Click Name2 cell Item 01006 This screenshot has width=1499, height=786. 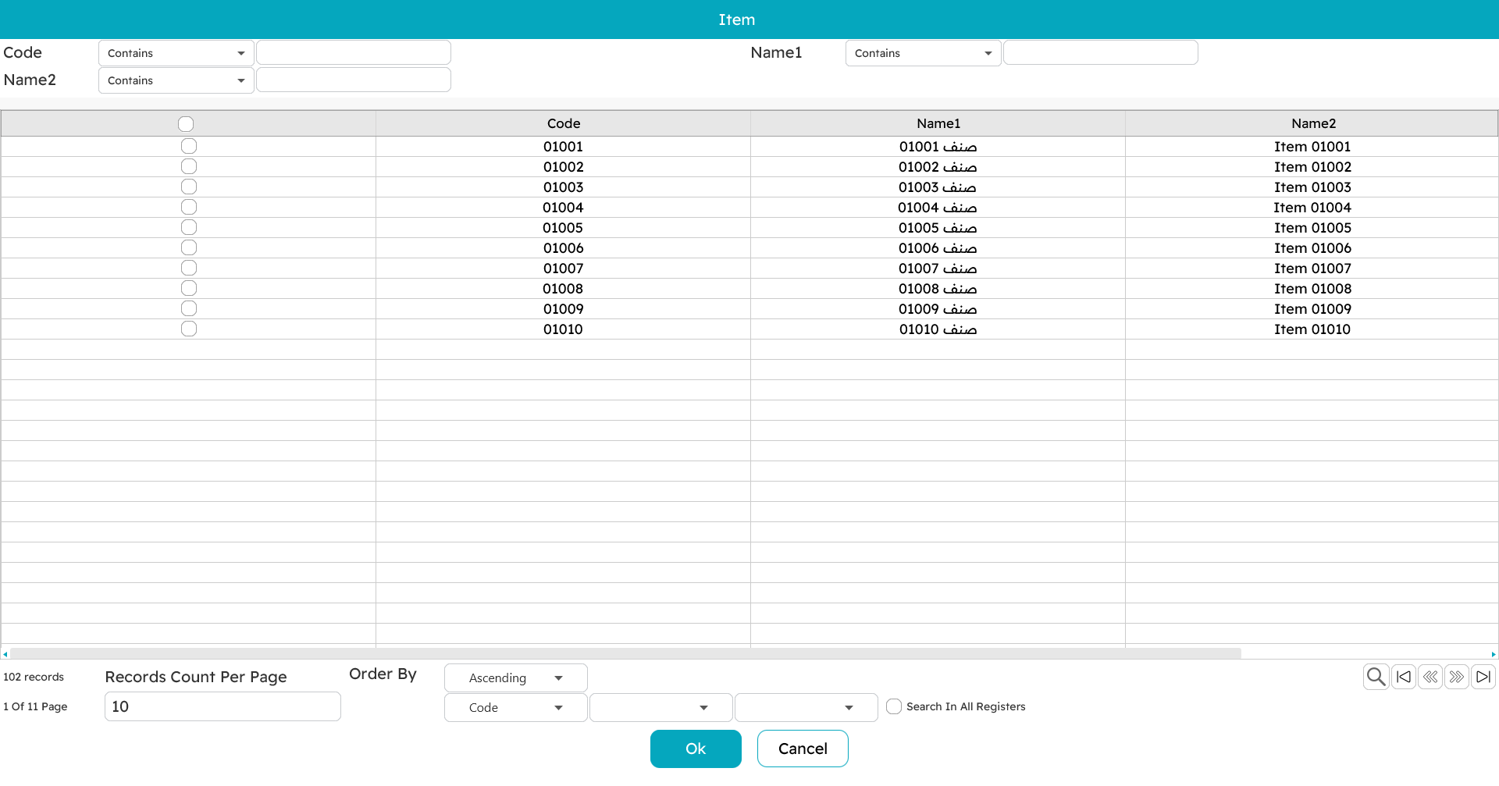pyautogui.click(x=1312, y=248)
